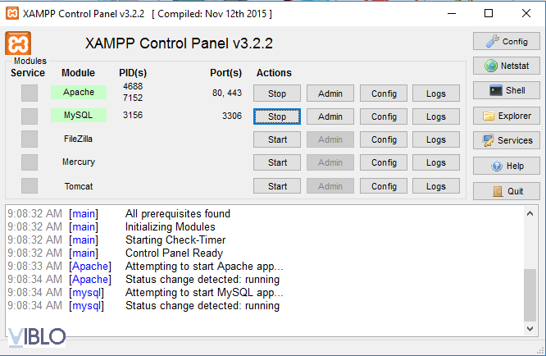Click the FileZilla module name
The image size is (546, 356).
point(78,139)
